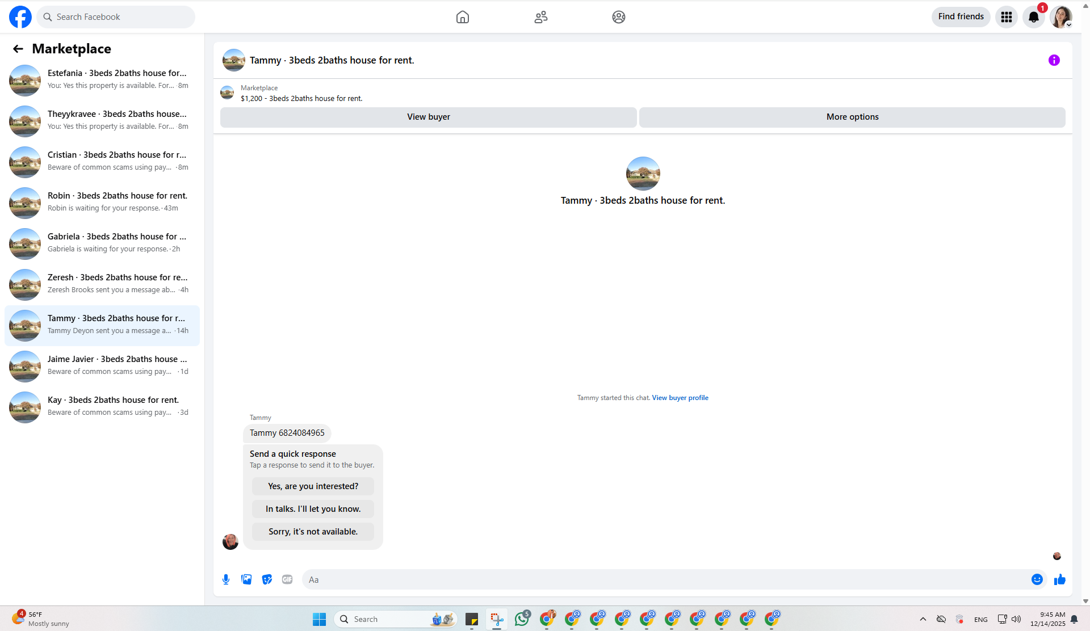Attach a photo using the image icon

246,579
